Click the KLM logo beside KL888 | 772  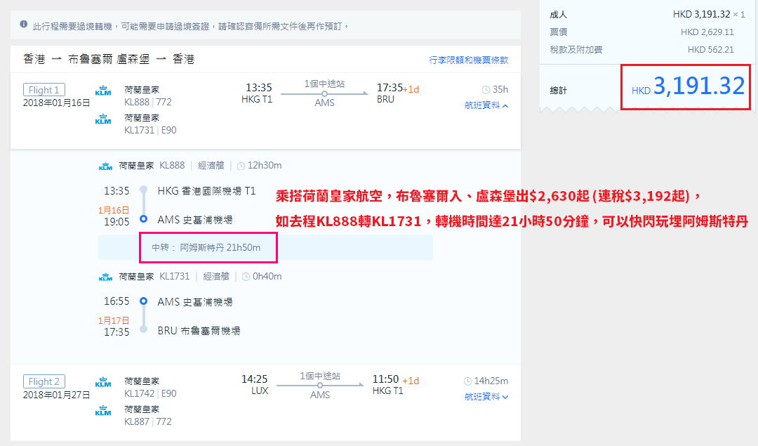[103, 91]
